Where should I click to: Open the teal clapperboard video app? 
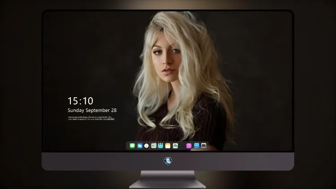pyautogui.click(x=160, y=146)
